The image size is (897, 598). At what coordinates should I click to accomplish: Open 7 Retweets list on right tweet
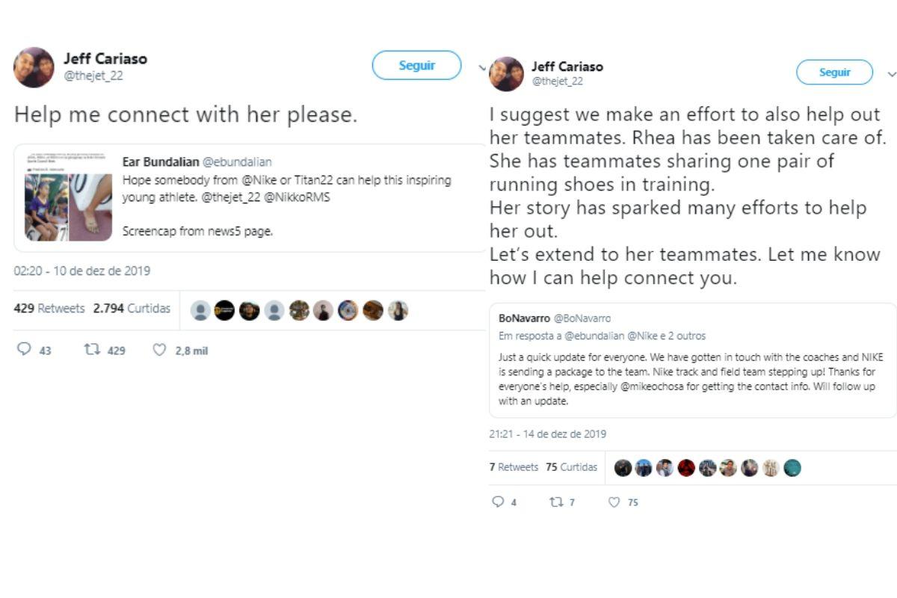[x=514, y=467]
